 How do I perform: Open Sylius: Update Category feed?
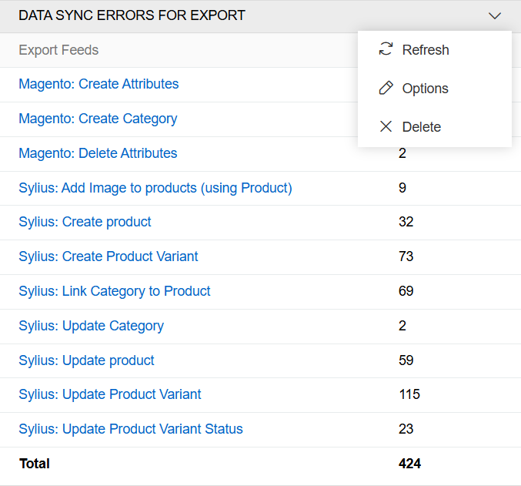(x=91, y=326)
